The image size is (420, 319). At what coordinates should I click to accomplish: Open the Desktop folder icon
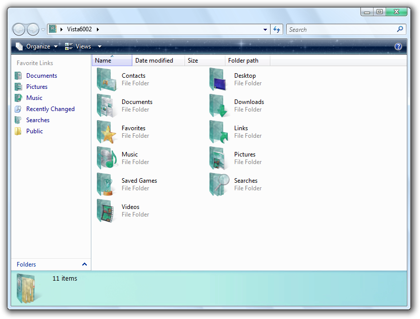click(x=219, y=80)
